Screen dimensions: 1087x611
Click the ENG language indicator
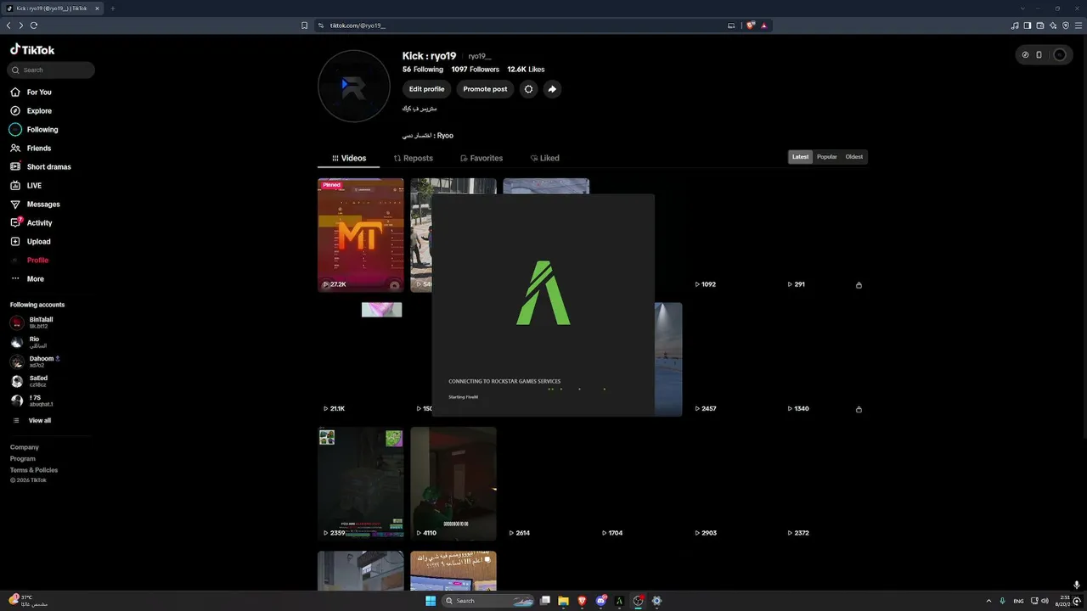1018,601
